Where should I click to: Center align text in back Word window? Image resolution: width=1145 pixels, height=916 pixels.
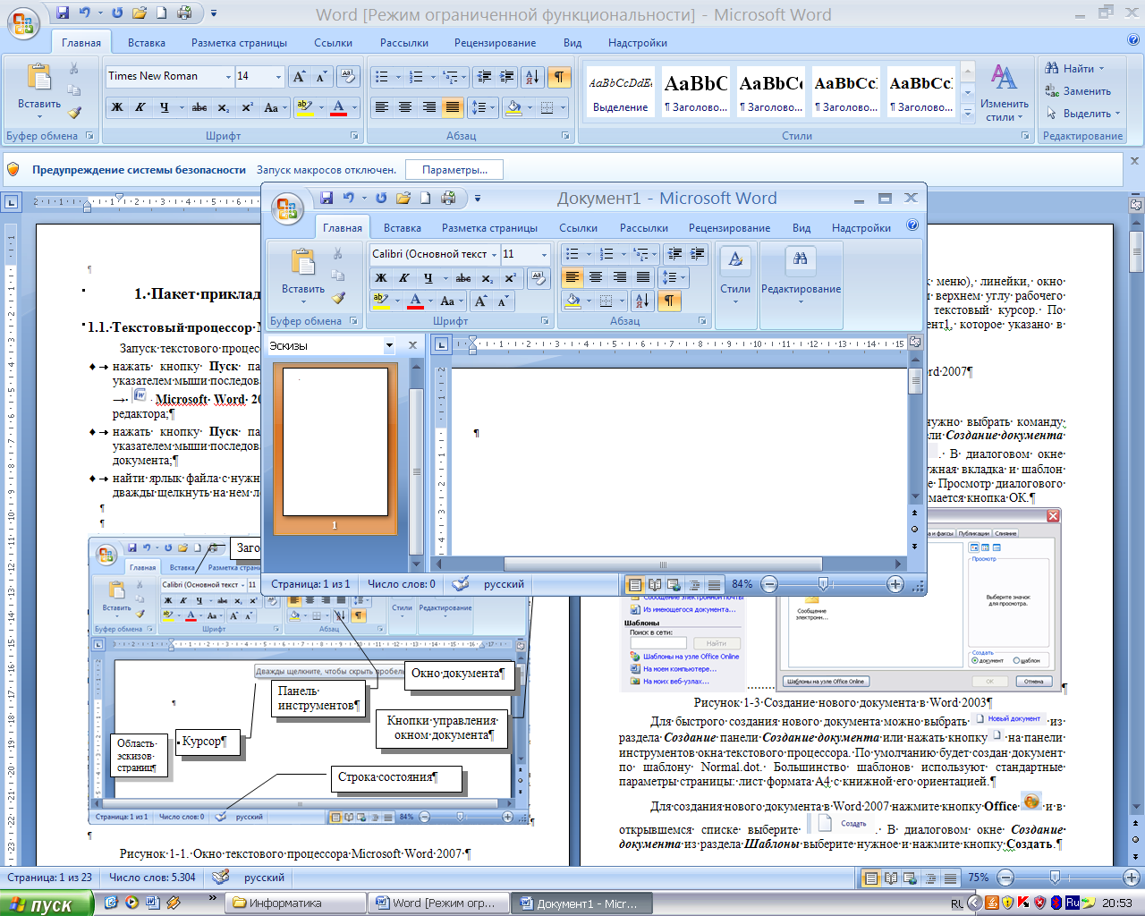click(405, 107)
